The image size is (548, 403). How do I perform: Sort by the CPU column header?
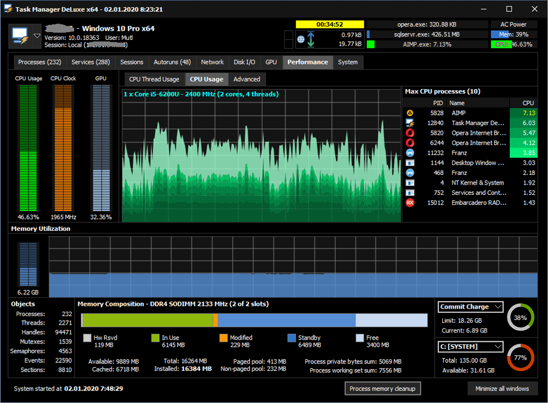(528, 103)
